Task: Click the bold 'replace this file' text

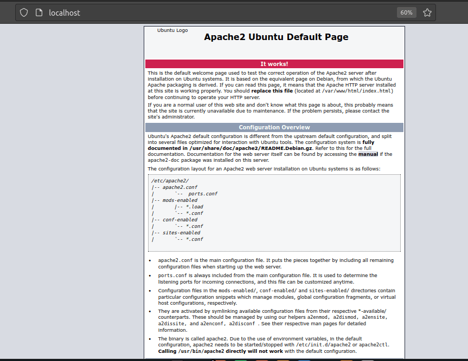Action: [272, 91]
